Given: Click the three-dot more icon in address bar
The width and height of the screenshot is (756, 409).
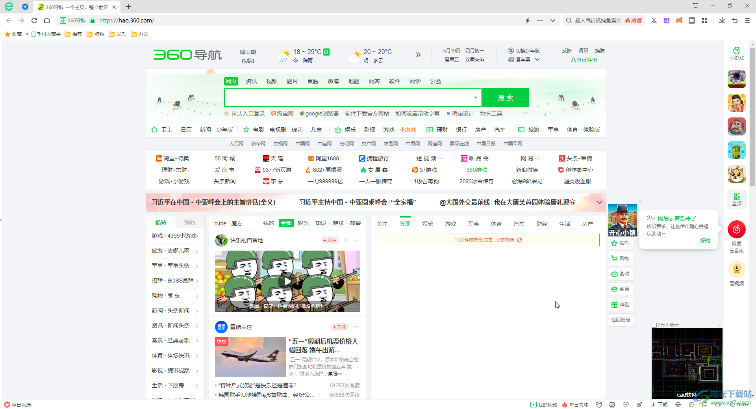Looking at the screenshot, I should 540,20.
